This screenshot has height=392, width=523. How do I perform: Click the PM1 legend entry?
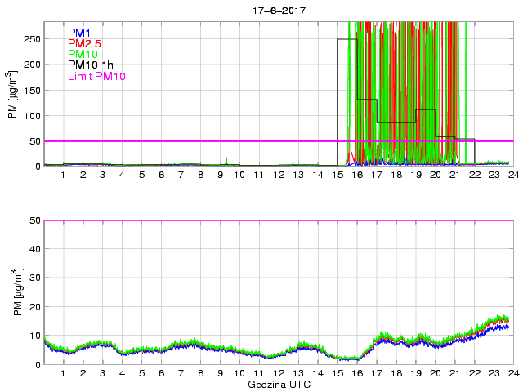[79, 33]
